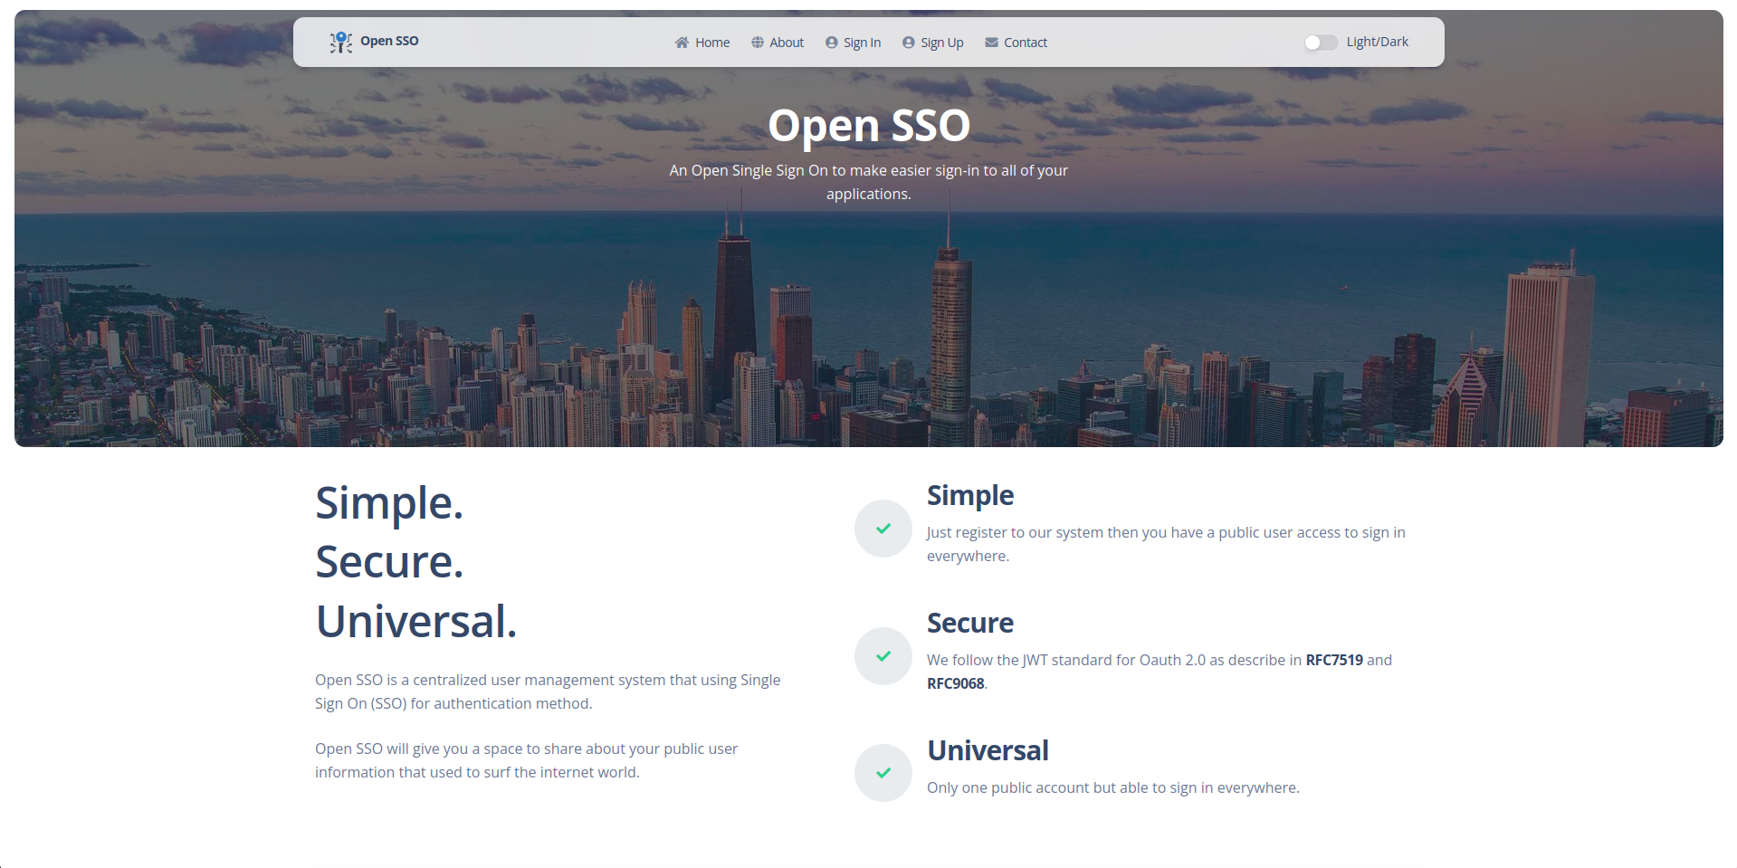The height and width of the screenshot is (868, 1737).
Task: Click the Sign Up link
Action: point(941,42)
